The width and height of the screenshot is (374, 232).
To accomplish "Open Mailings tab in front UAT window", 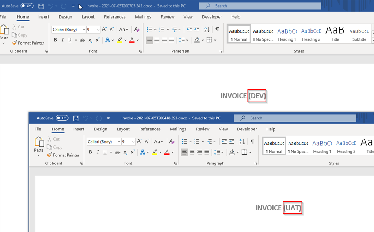I will (178, 129).
